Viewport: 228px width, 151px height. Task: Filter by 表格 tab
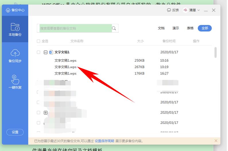190,28
